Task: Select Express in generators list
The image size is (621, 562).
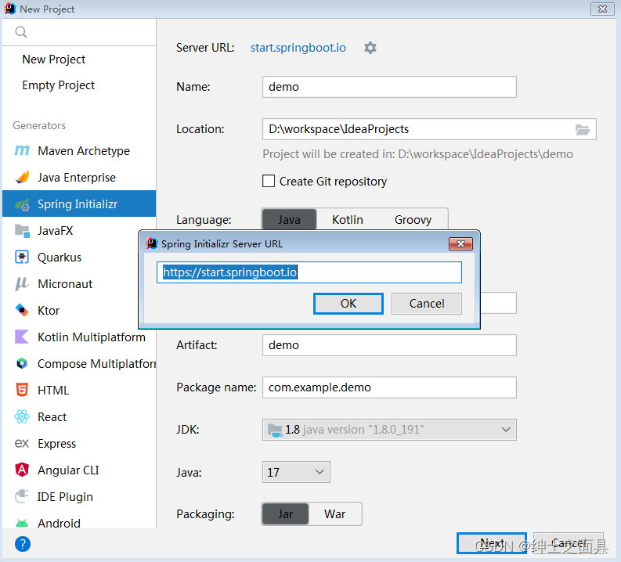Action: [79, 443]
